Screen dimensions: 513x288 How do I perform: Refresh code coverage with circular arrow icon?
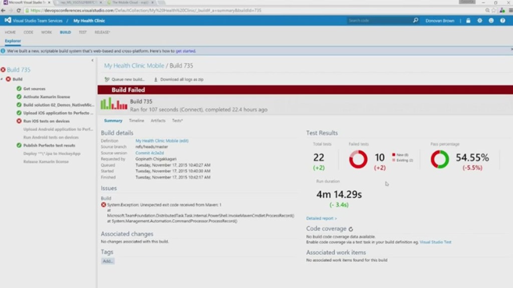[x=351, y=229]
